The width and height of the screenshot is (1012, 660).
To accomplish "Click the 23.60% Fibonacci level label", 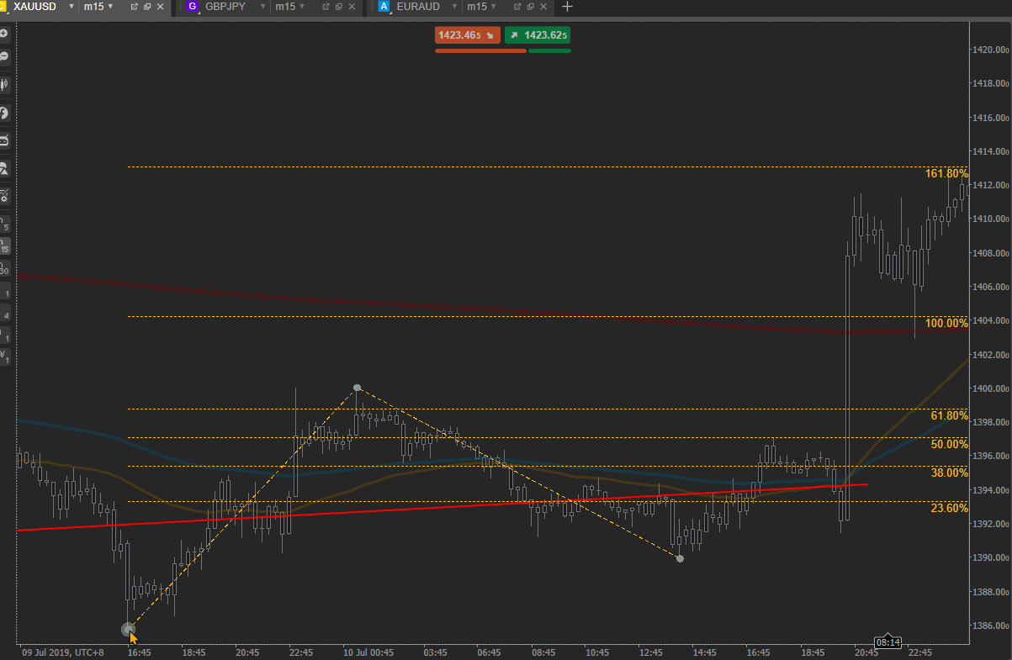I will pos(950,508).
